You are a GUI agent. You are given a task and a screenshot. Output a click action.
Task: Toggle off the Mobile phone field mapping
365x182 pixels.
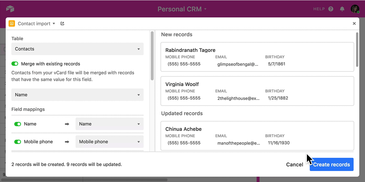tap(17, 142)
